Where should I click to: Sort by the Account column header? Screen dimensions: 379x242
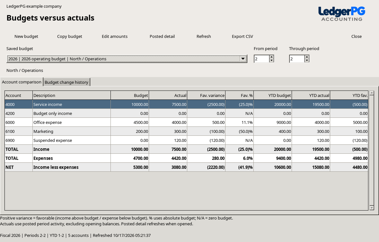click(19, 95)
